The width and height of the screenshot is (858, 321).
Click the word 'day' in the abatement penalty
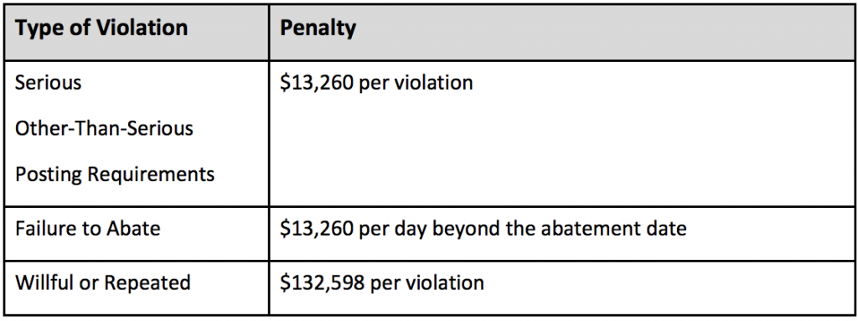coord(411,230)
